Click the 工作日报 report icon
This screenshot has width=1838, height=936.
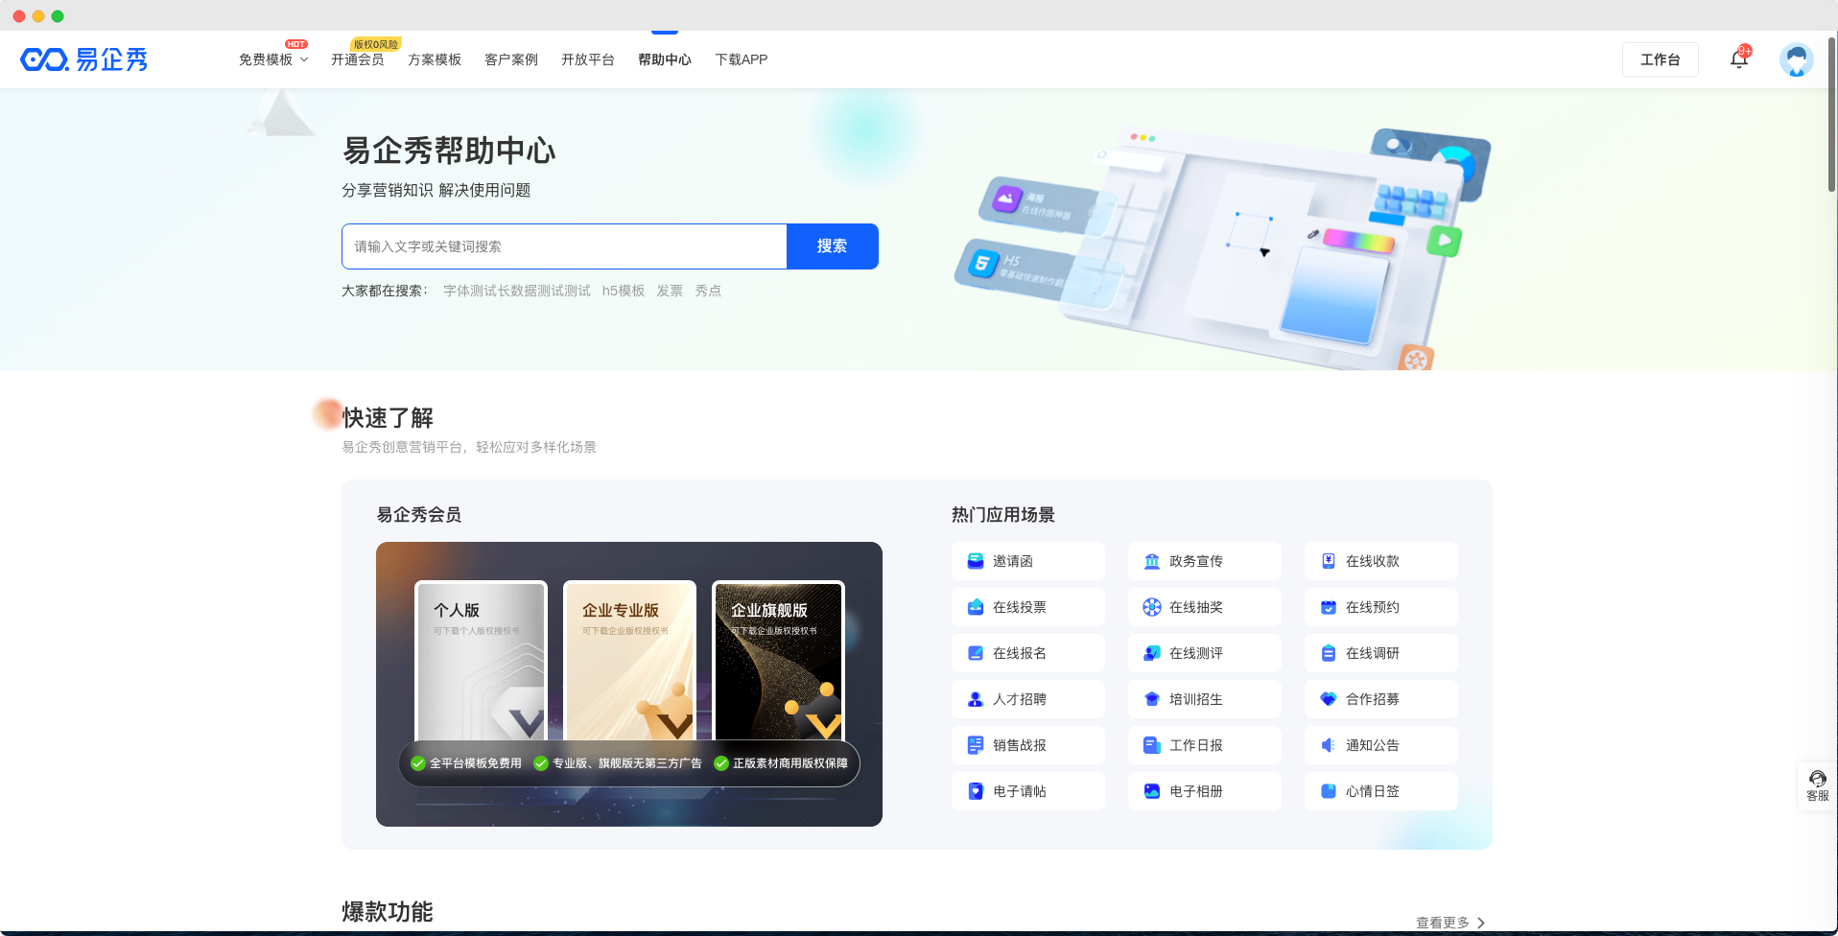click(1152, 745)
